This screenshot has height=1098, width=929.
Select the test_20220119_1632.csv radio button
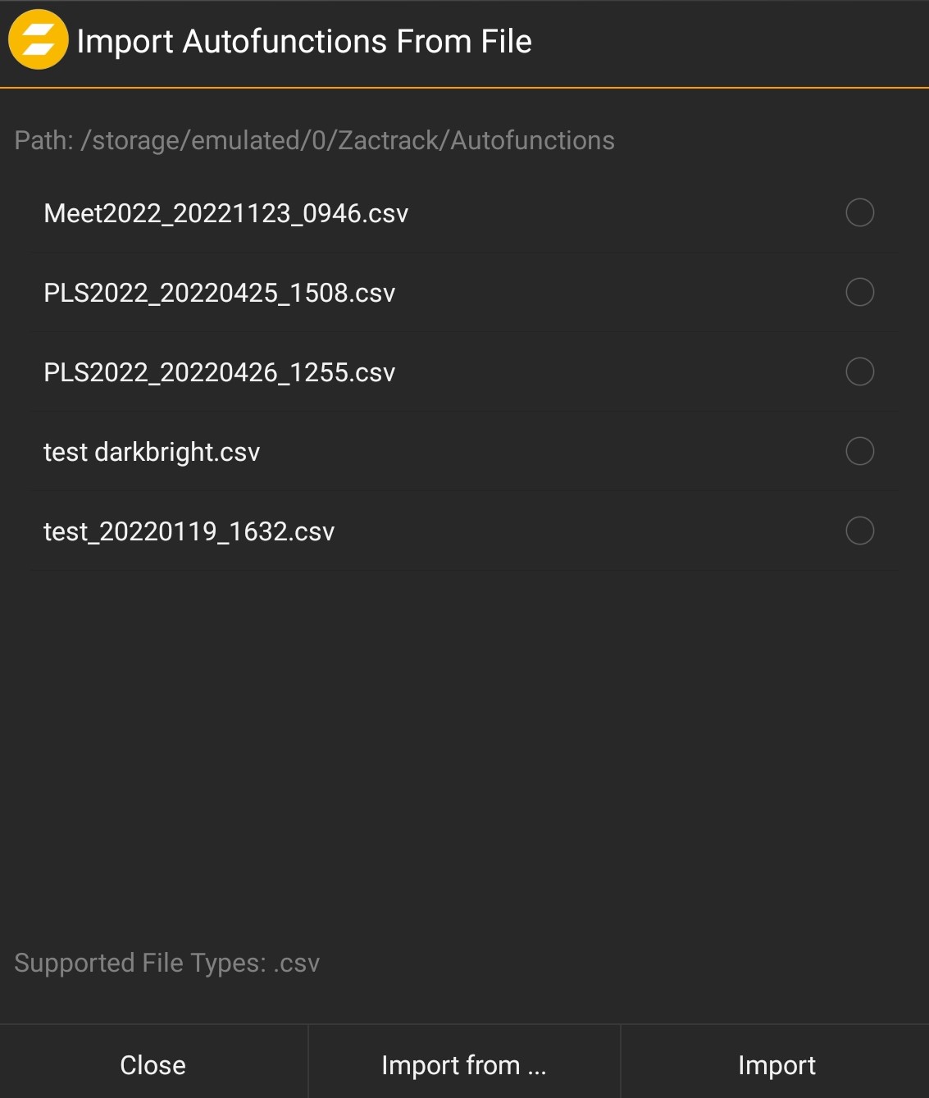(859, 531)
